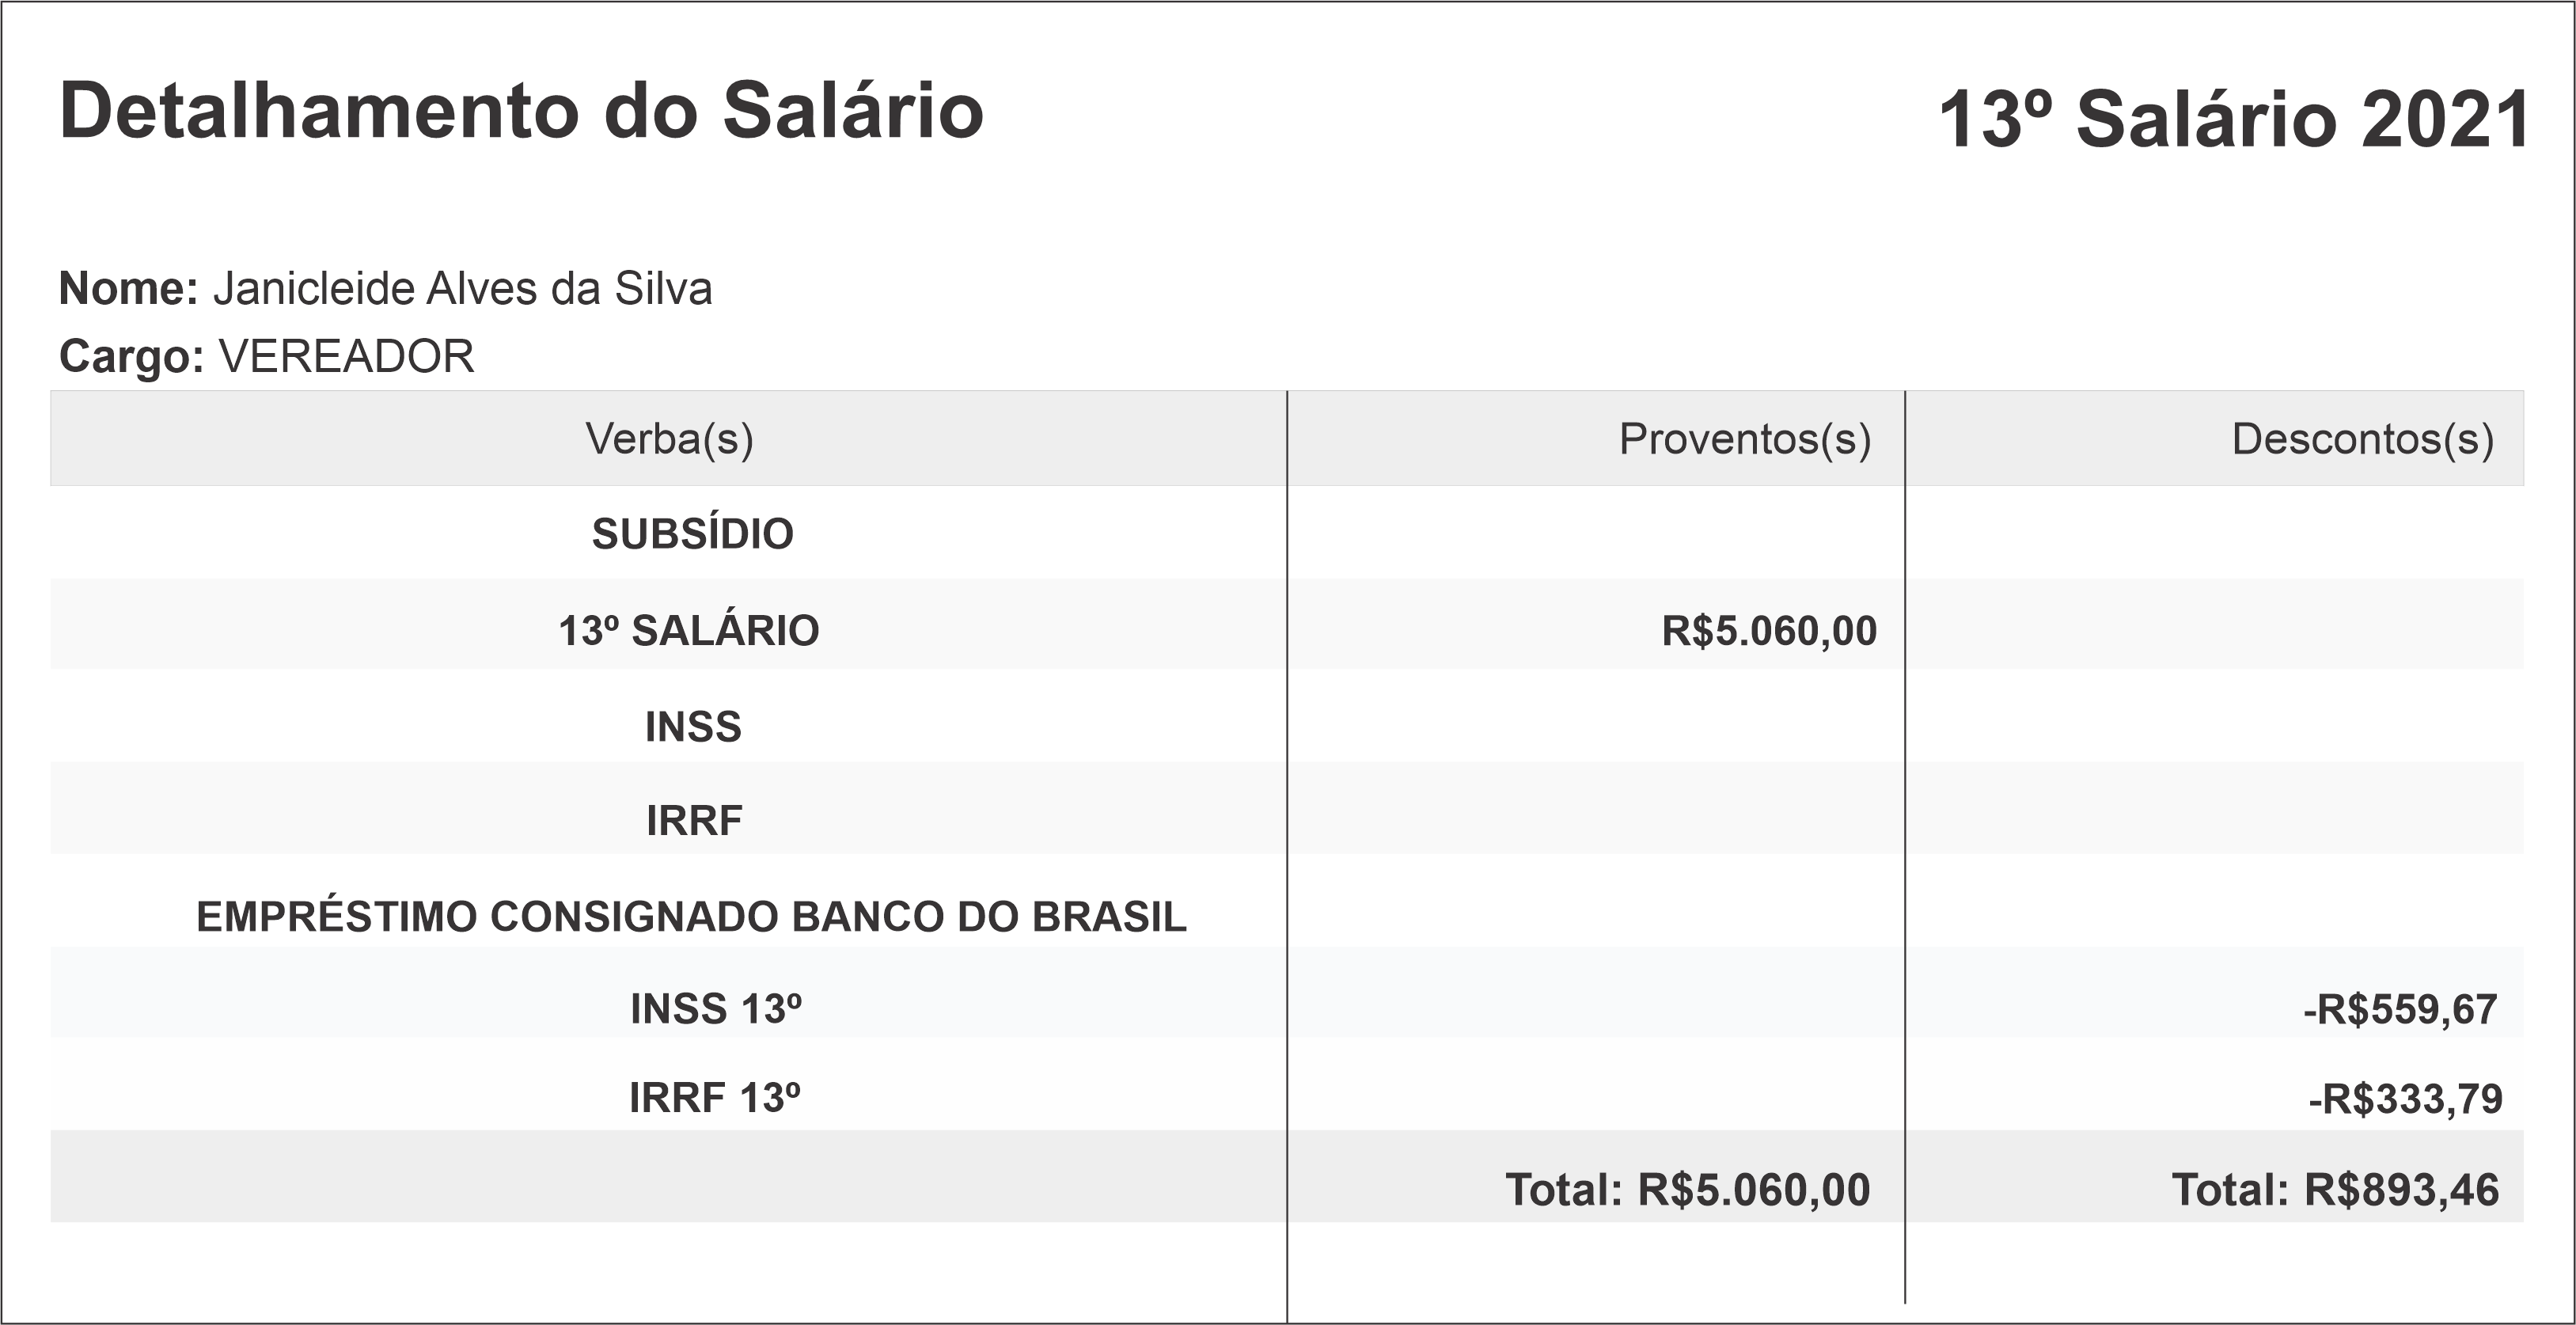
Task: Click the -R$559,67 discount value
Action: coord(2400,1010)
